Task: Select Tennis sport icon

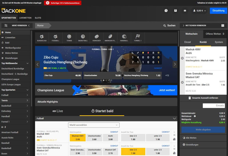Action: point(69,38)
